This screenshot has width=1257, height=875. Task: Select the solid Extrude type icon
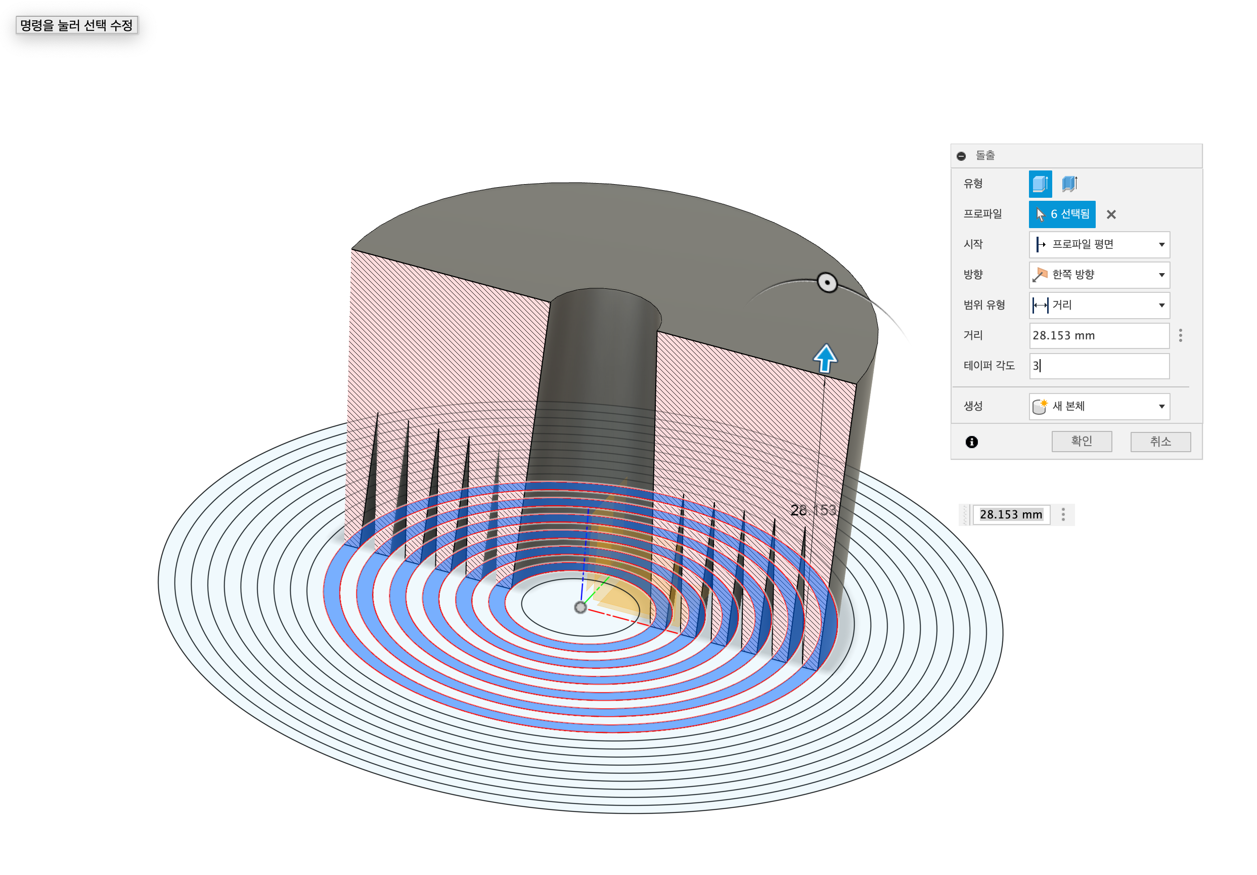point(1040,184)
